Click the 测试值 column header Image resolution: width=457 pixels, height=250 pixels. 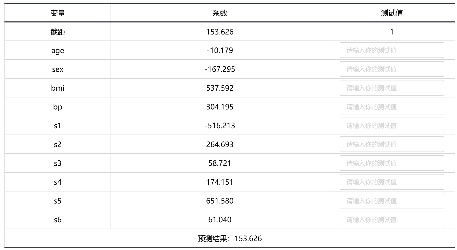[x=392, y=13]
